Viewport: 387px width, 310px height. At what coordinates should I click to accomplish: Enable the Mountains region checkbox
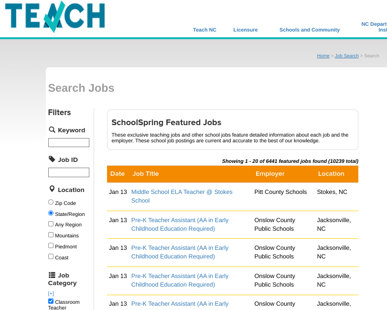tap(51, 235)
